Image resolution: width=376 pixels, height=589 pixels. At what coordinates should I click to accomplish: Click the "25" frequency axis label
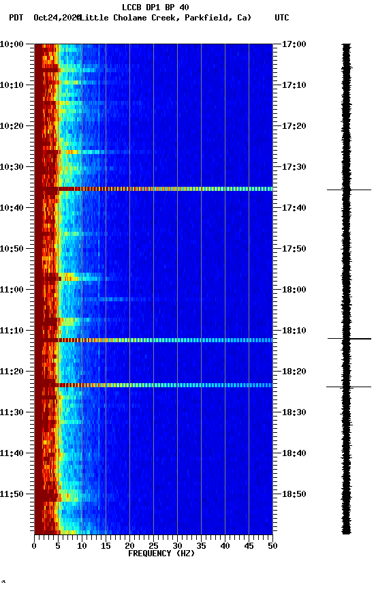153,546
